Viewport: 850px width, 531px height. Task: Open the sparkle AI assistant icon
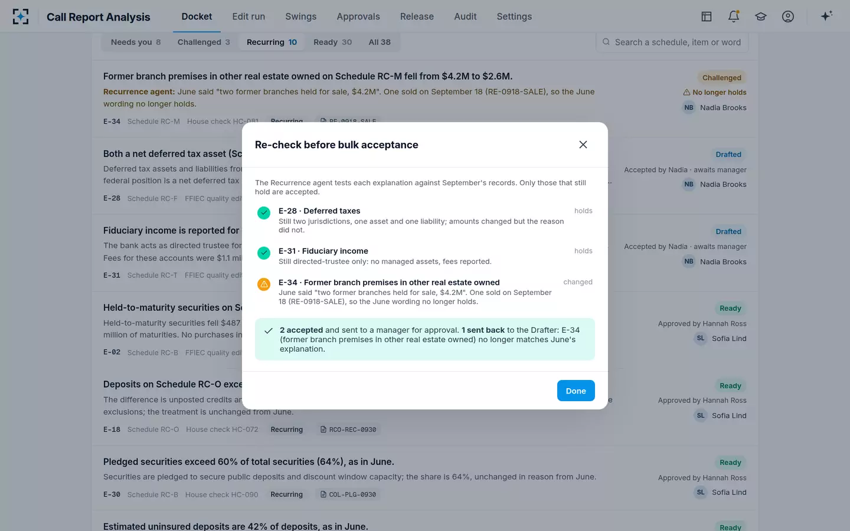[826, 16]
